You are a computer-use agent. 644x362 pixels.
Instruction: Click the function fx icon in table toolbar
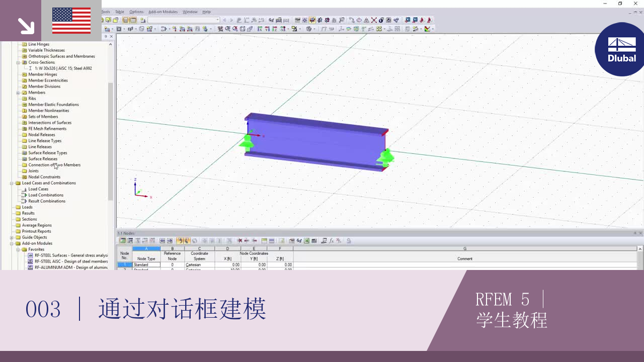pyautogui.click(x=332, y=241)
